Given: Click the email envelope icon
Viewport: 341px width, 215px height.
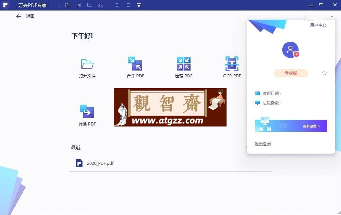Looking at the screenshot, I should pyautogui.click(x=90, y=5).
